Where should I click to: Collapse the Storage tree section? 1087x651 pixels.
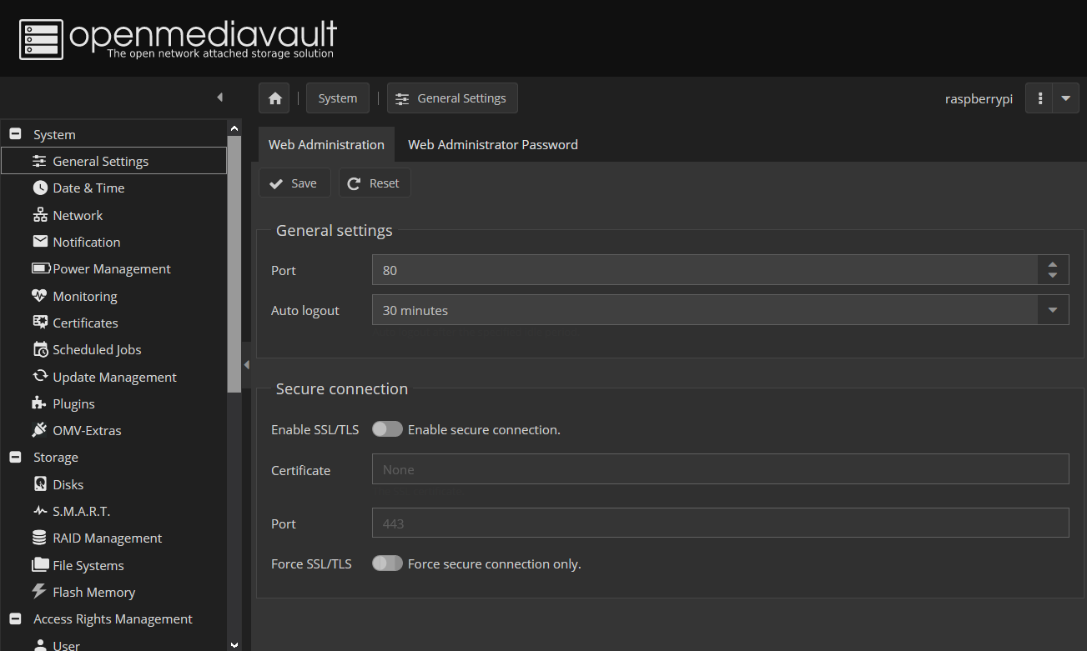point(15,457)
